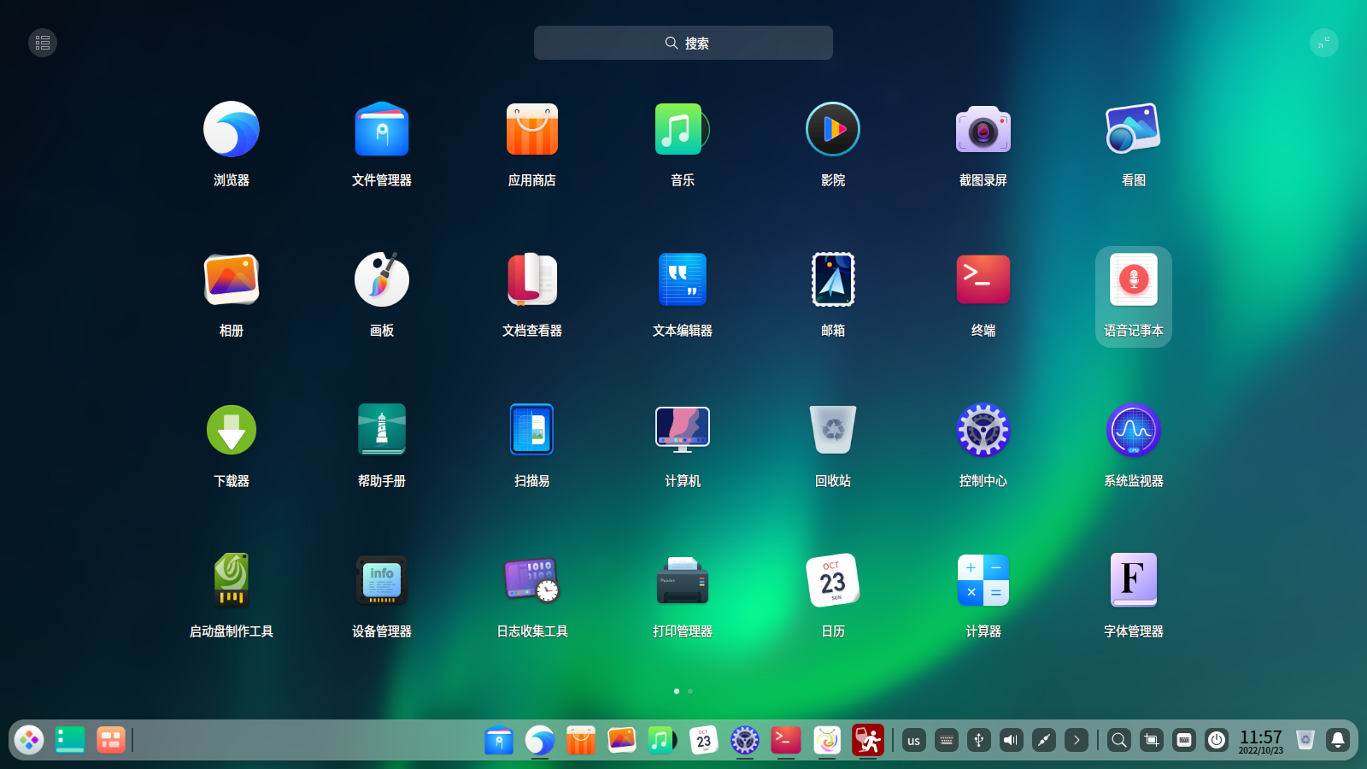Launch 打印管理器 print manager
The height and width of the screenshot is (769, 1367).
pyautogui.click(x=683, y=580)
